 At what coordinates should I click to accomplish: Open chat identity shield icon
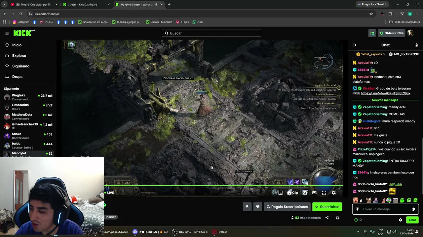tap(357, 209)
